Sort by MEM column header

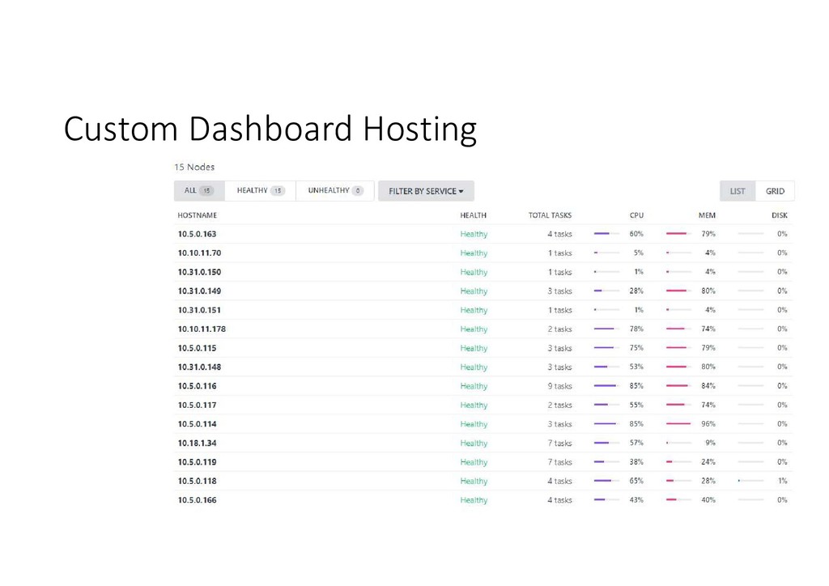click(x=707, y=215)
